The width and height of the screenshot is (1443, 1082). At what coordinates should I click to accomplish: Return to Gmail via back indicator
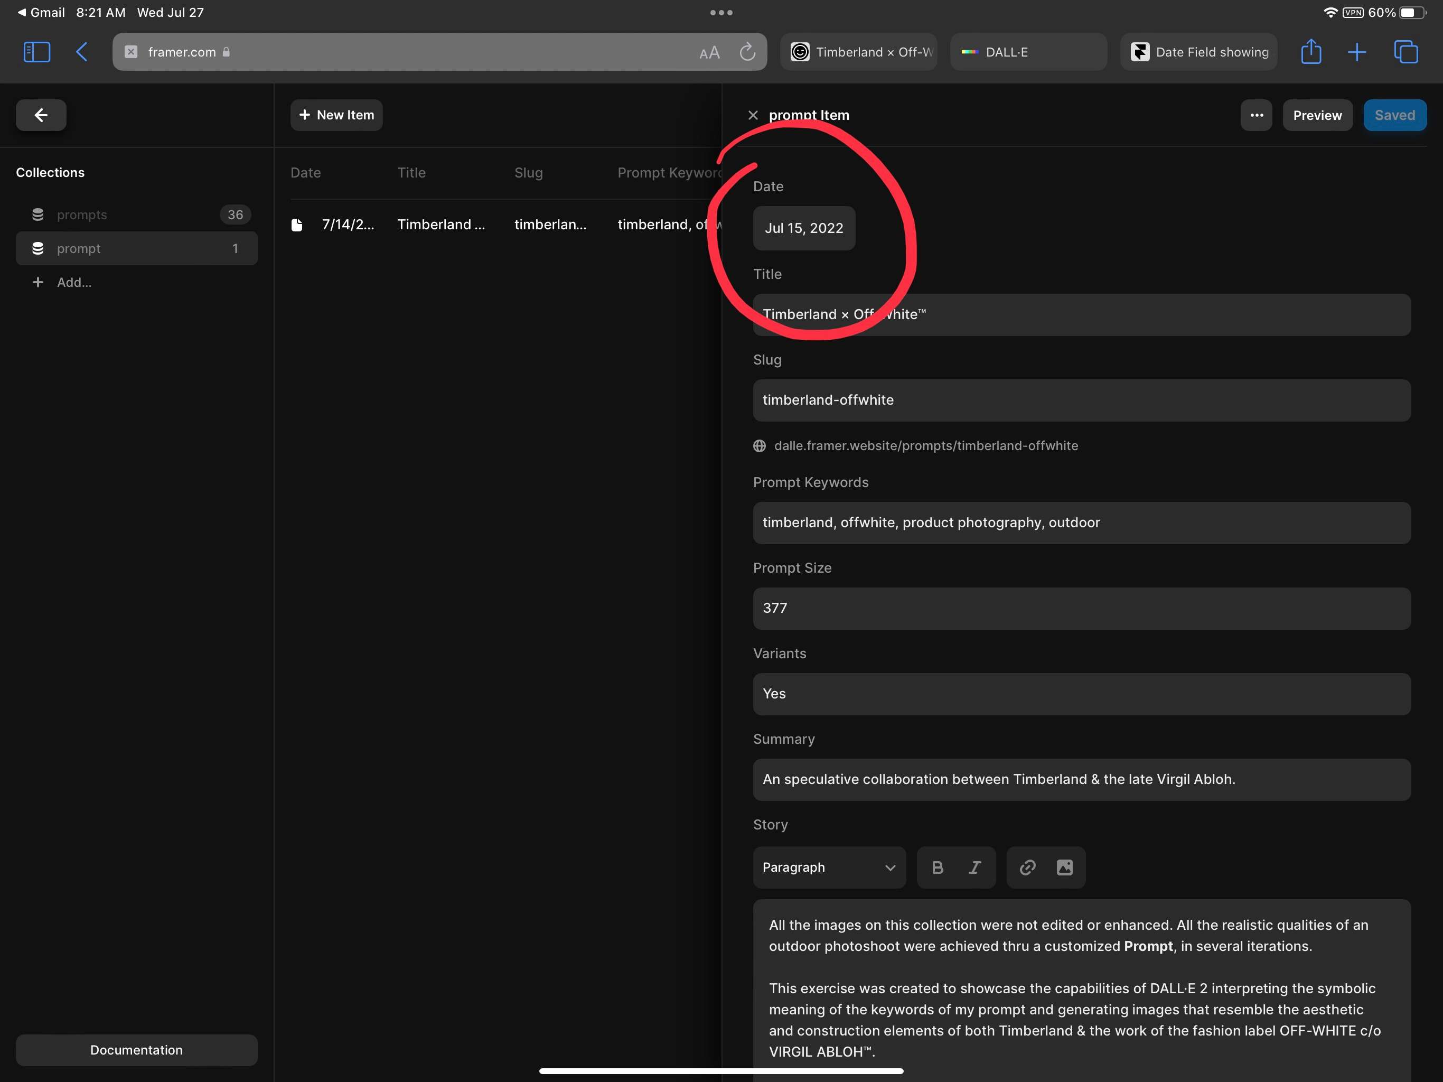point(41,12)
